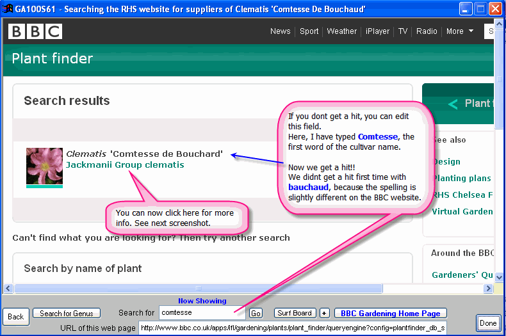Open the Radio link in BBC header
This screenshot has width=506, height=336.
[x=427, y=31]
